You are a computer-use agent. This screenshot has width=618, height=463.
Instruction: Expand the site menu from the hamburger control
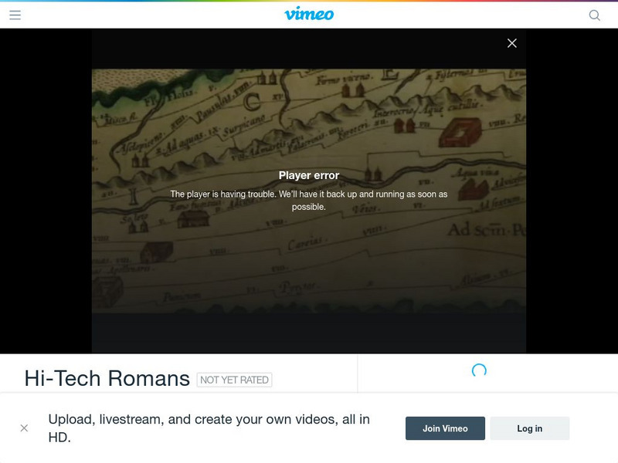click(14, 13)
